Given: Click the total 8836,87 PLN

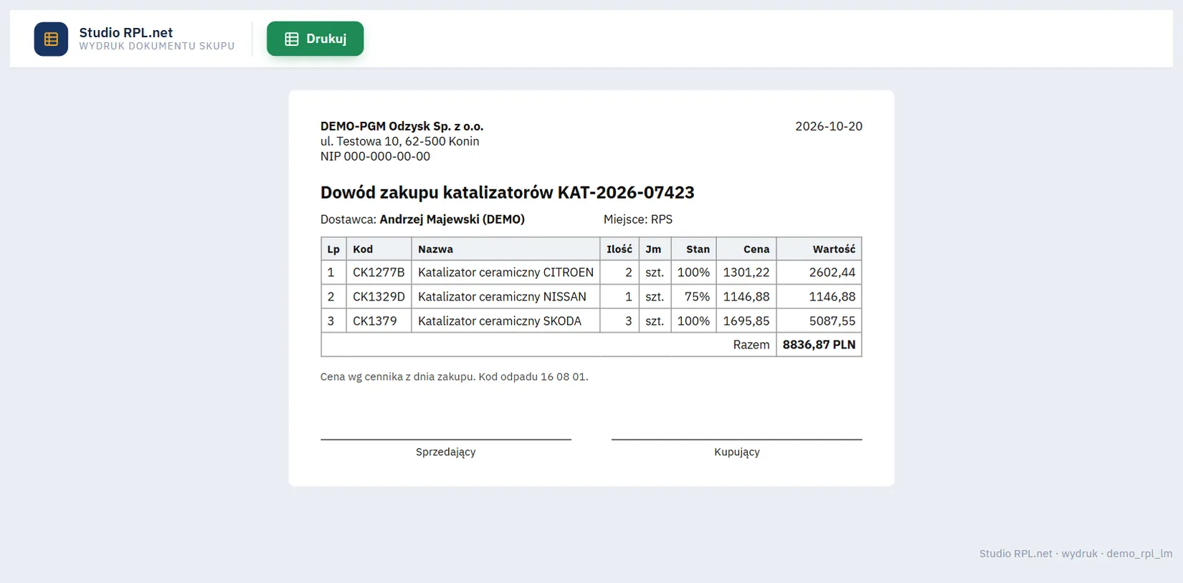Looking at the screenshot, I should pos(819,345).
